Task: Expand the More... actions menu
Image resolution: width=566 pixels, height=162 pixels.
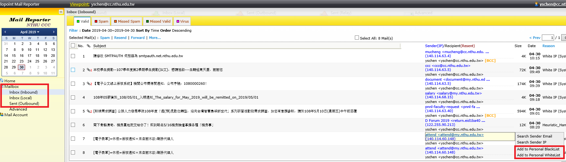Action: tap(155, 38)
